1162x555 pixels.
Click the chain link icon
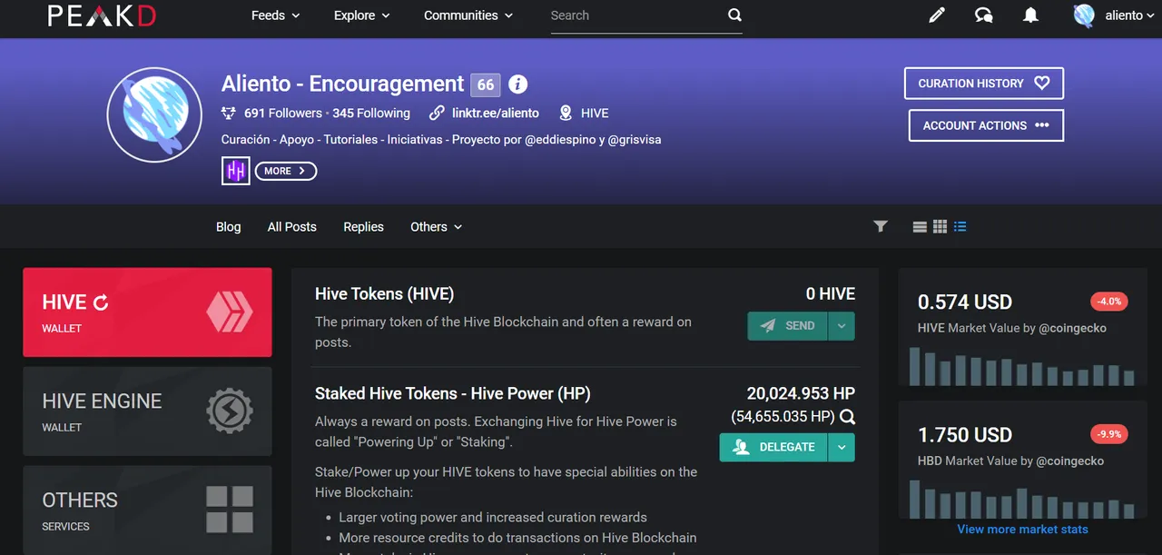pos(437,114)
